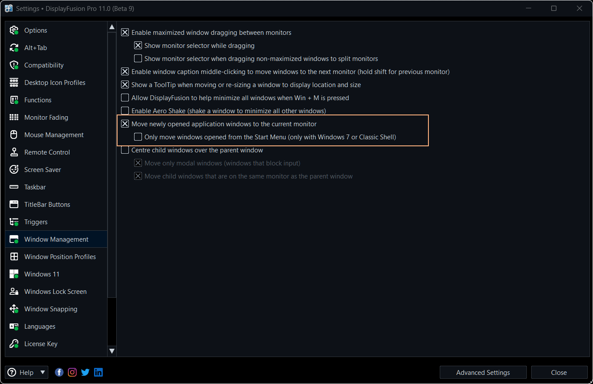This screenshot has height=384, width=593.
Task: Disable ToolTip when moving or re-sizing window
Action: tap(125, 85)
